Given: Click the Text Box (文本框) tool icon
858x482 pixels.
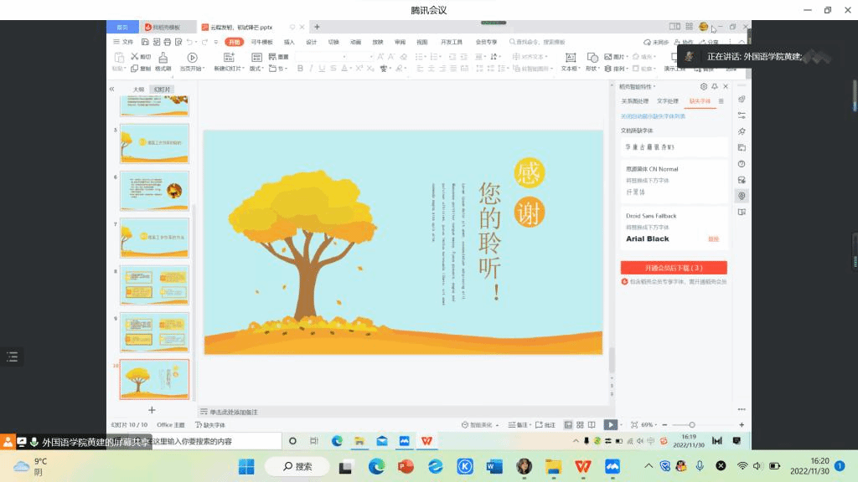Looking at the screenshot, I should tap(570, 58).
